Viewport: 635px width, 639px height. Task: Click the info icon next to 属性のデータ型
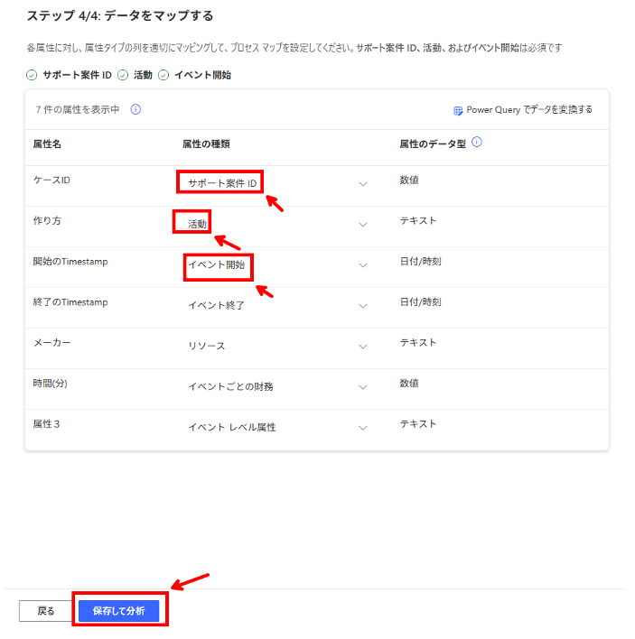(476, 143)
